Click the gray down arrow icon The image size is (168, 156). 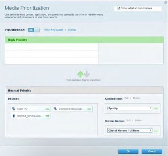pos(87,74)
